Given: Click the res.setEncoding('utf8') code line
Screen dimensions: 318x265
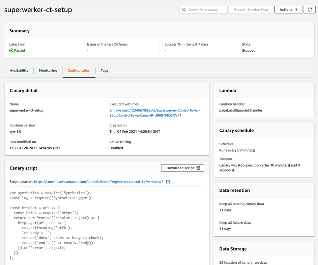Looking at the screenshot, I should click(47, 227).
